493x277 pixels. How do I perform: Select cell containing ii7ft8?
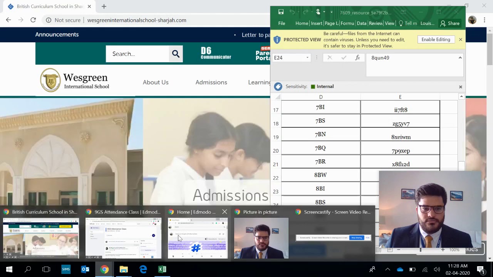400,107
